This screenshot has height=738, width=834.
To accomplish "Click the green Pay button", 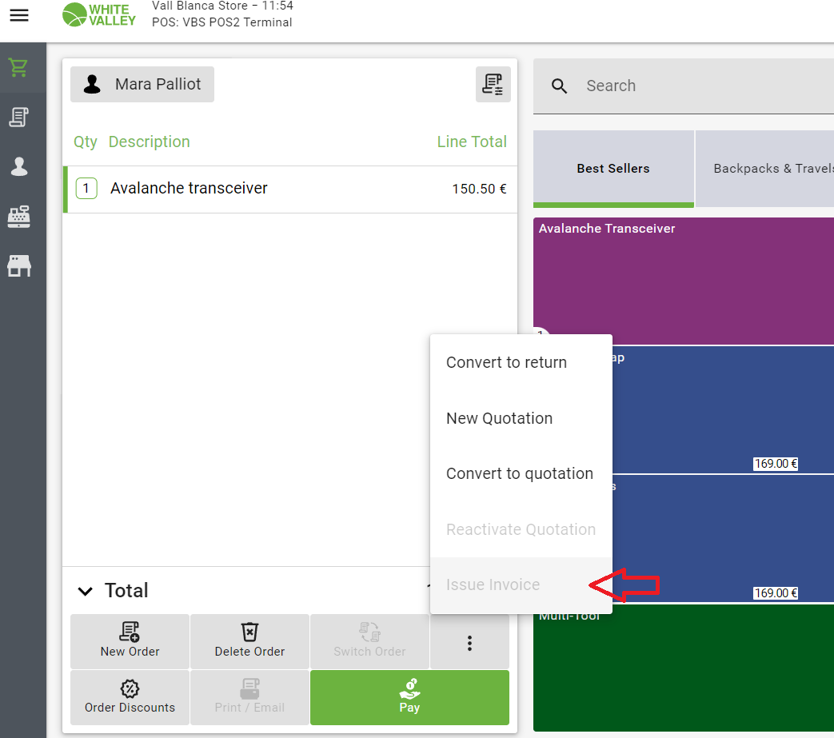I will pyautogui.click(x=409, y=697).
